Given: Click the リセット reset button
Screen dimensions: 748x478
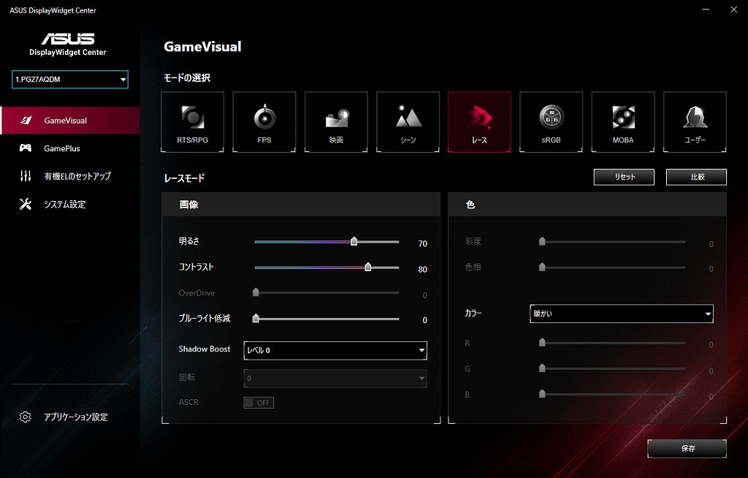Looking at the screenshot, I should [x=624, y=177].
